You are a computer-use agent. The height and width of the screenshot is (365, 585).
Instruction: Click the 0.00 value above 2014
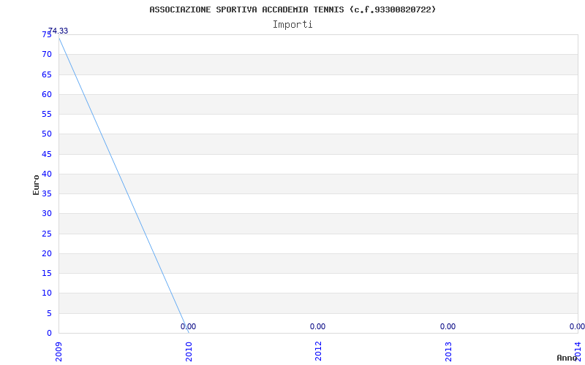coord(577,326)
